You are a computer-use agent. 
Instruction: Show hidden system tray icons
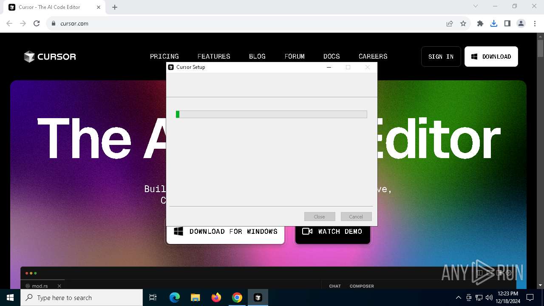(458, 297)
